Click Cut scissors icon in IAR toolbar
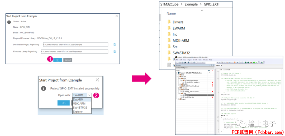 coord(192,63)
